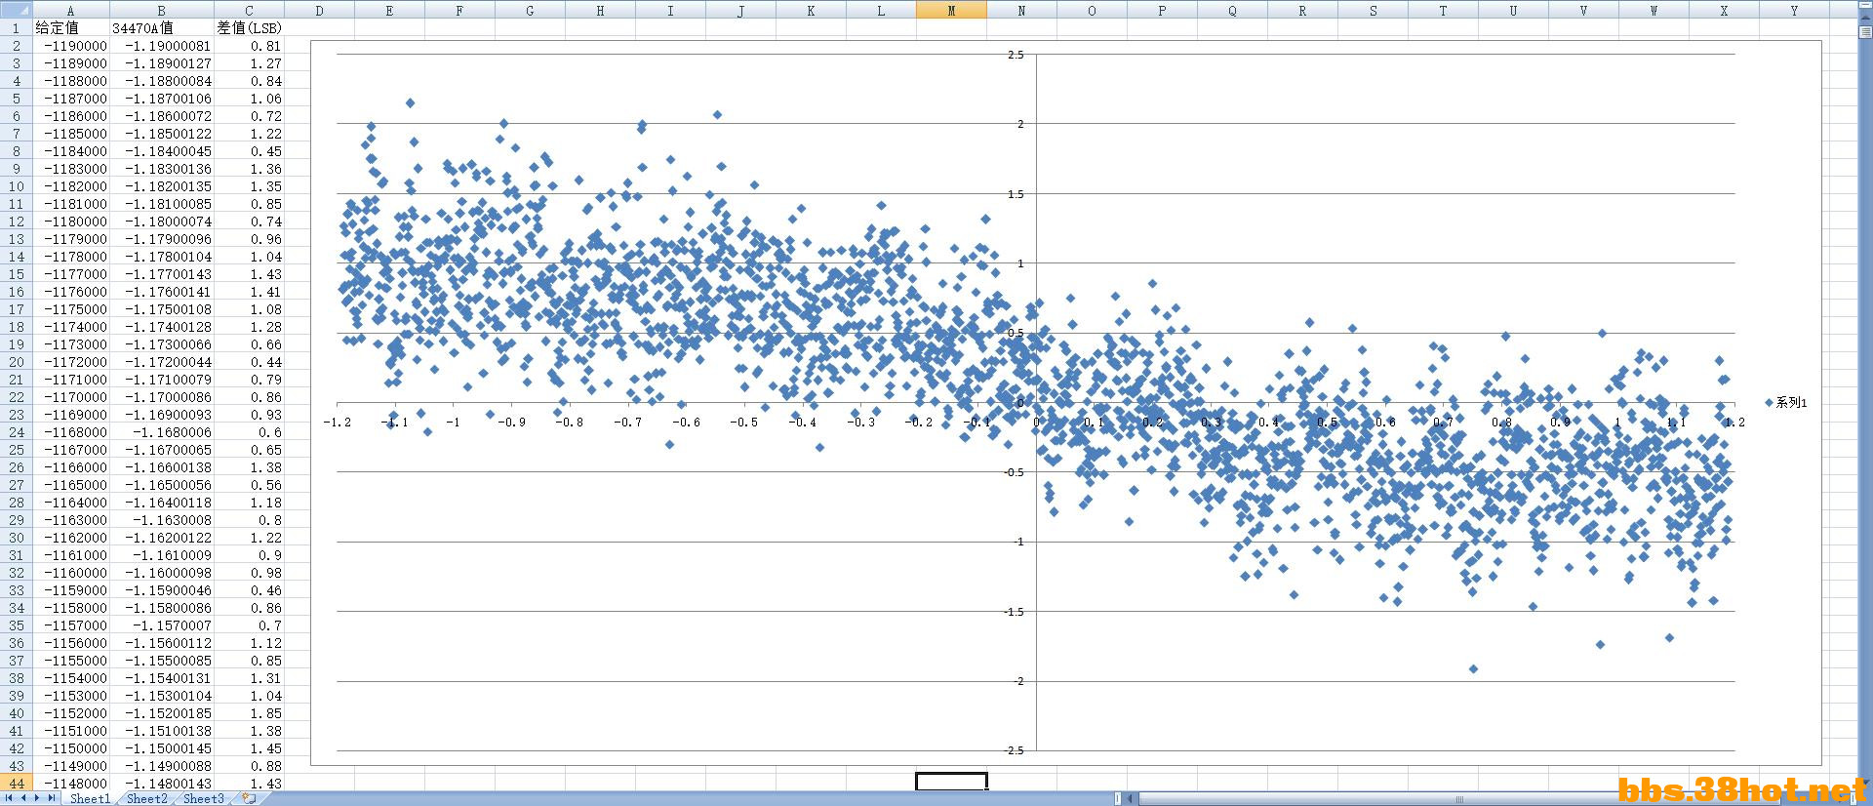Click the y-axis label 2.5

(x=1016, y=55)
